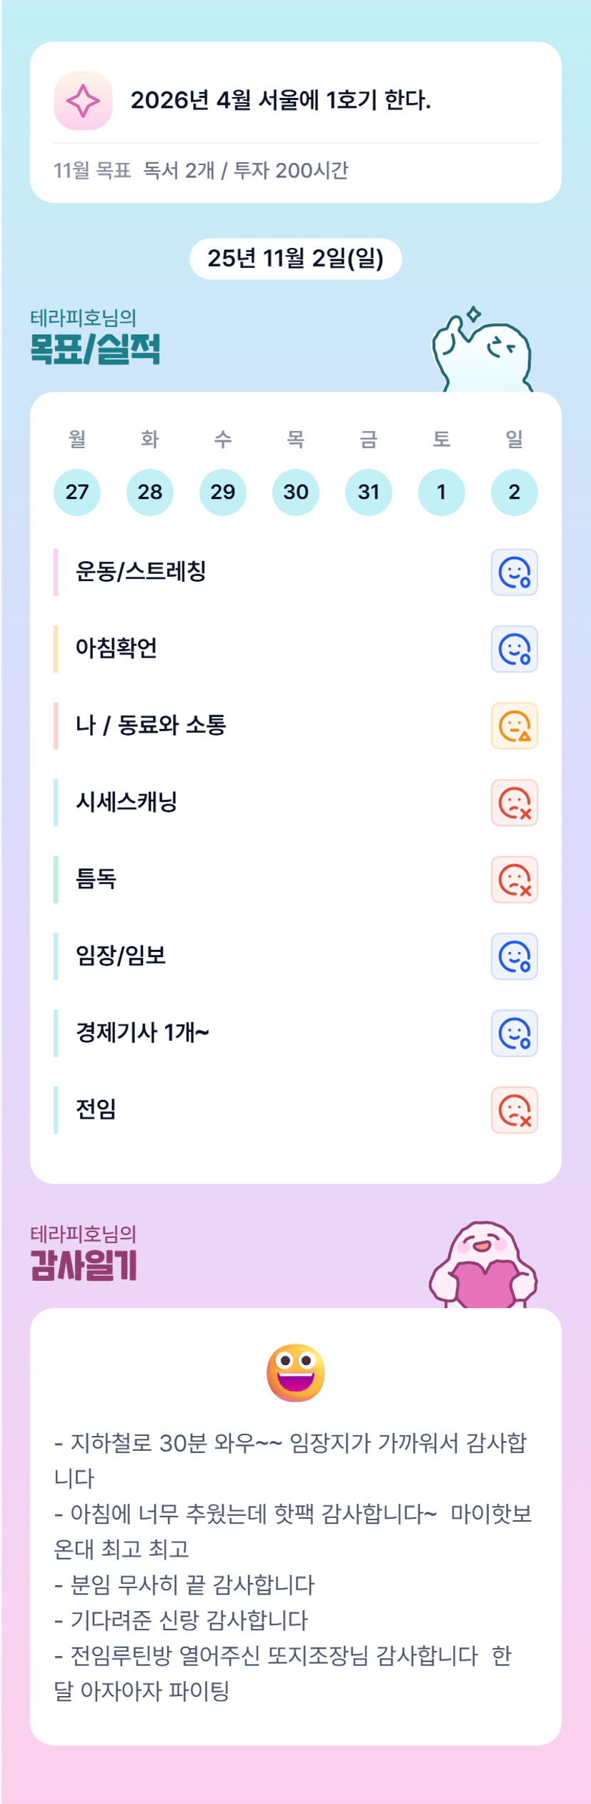Click orange triangle face for 나 / 동료와 소통
Image resolution: width=591 pixels, height=1804 pixels.
(514, 726)
